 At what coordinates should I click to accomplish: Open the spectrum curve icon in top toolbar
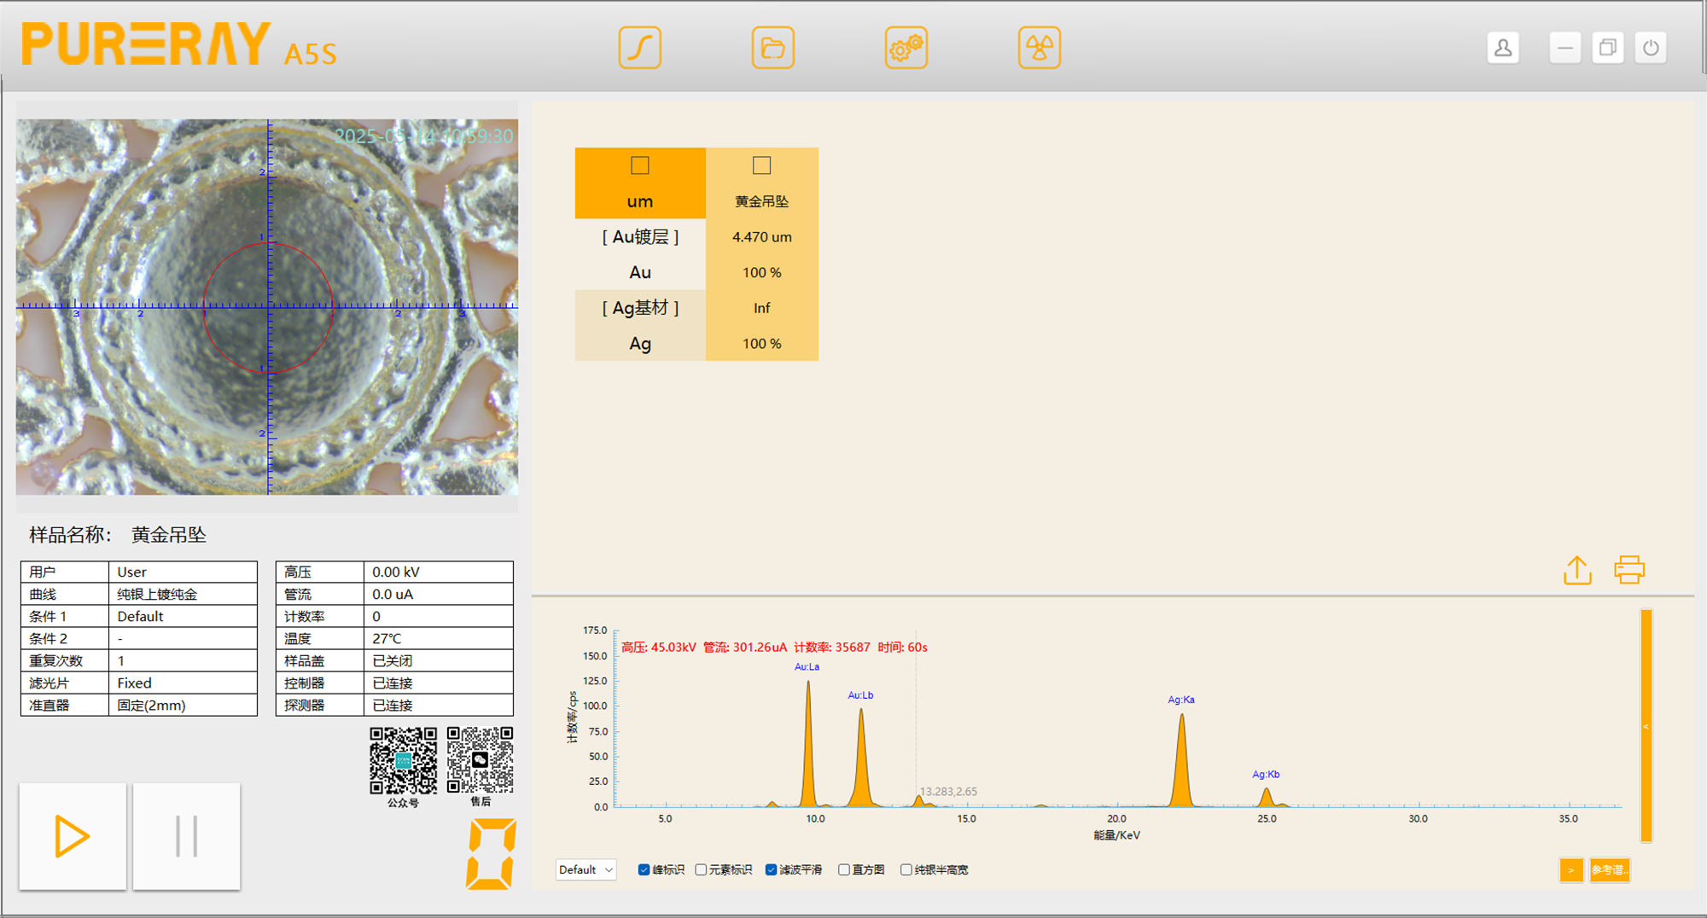tap(639, 48)
